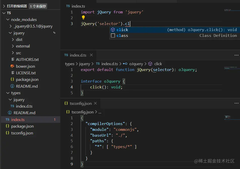Click the bower bird icon beside bower.json

pos(12,66)
